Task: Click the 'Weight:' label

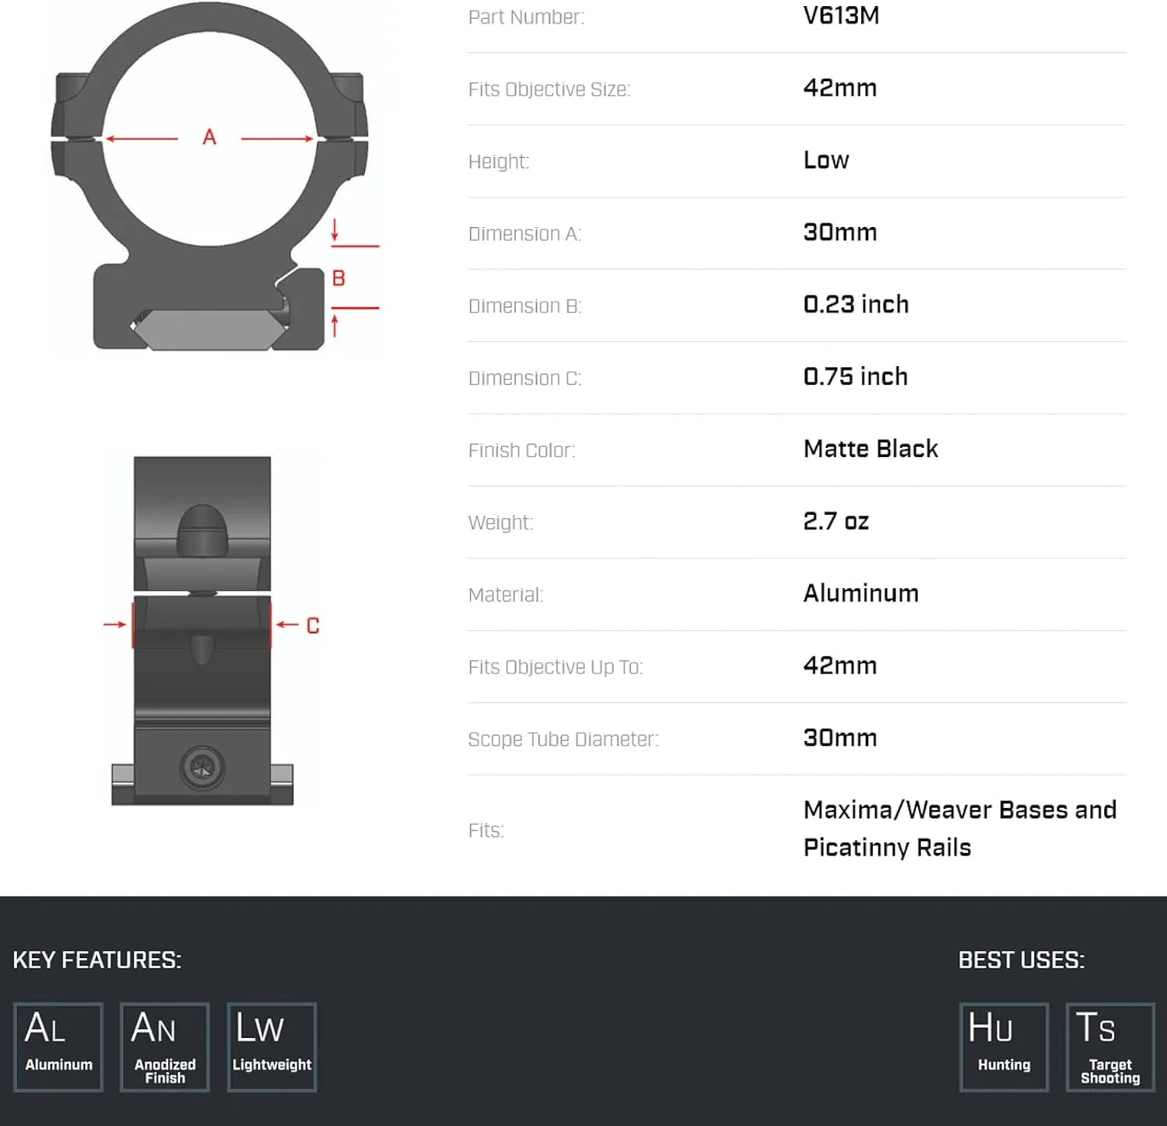Action: tap(501, 523)
